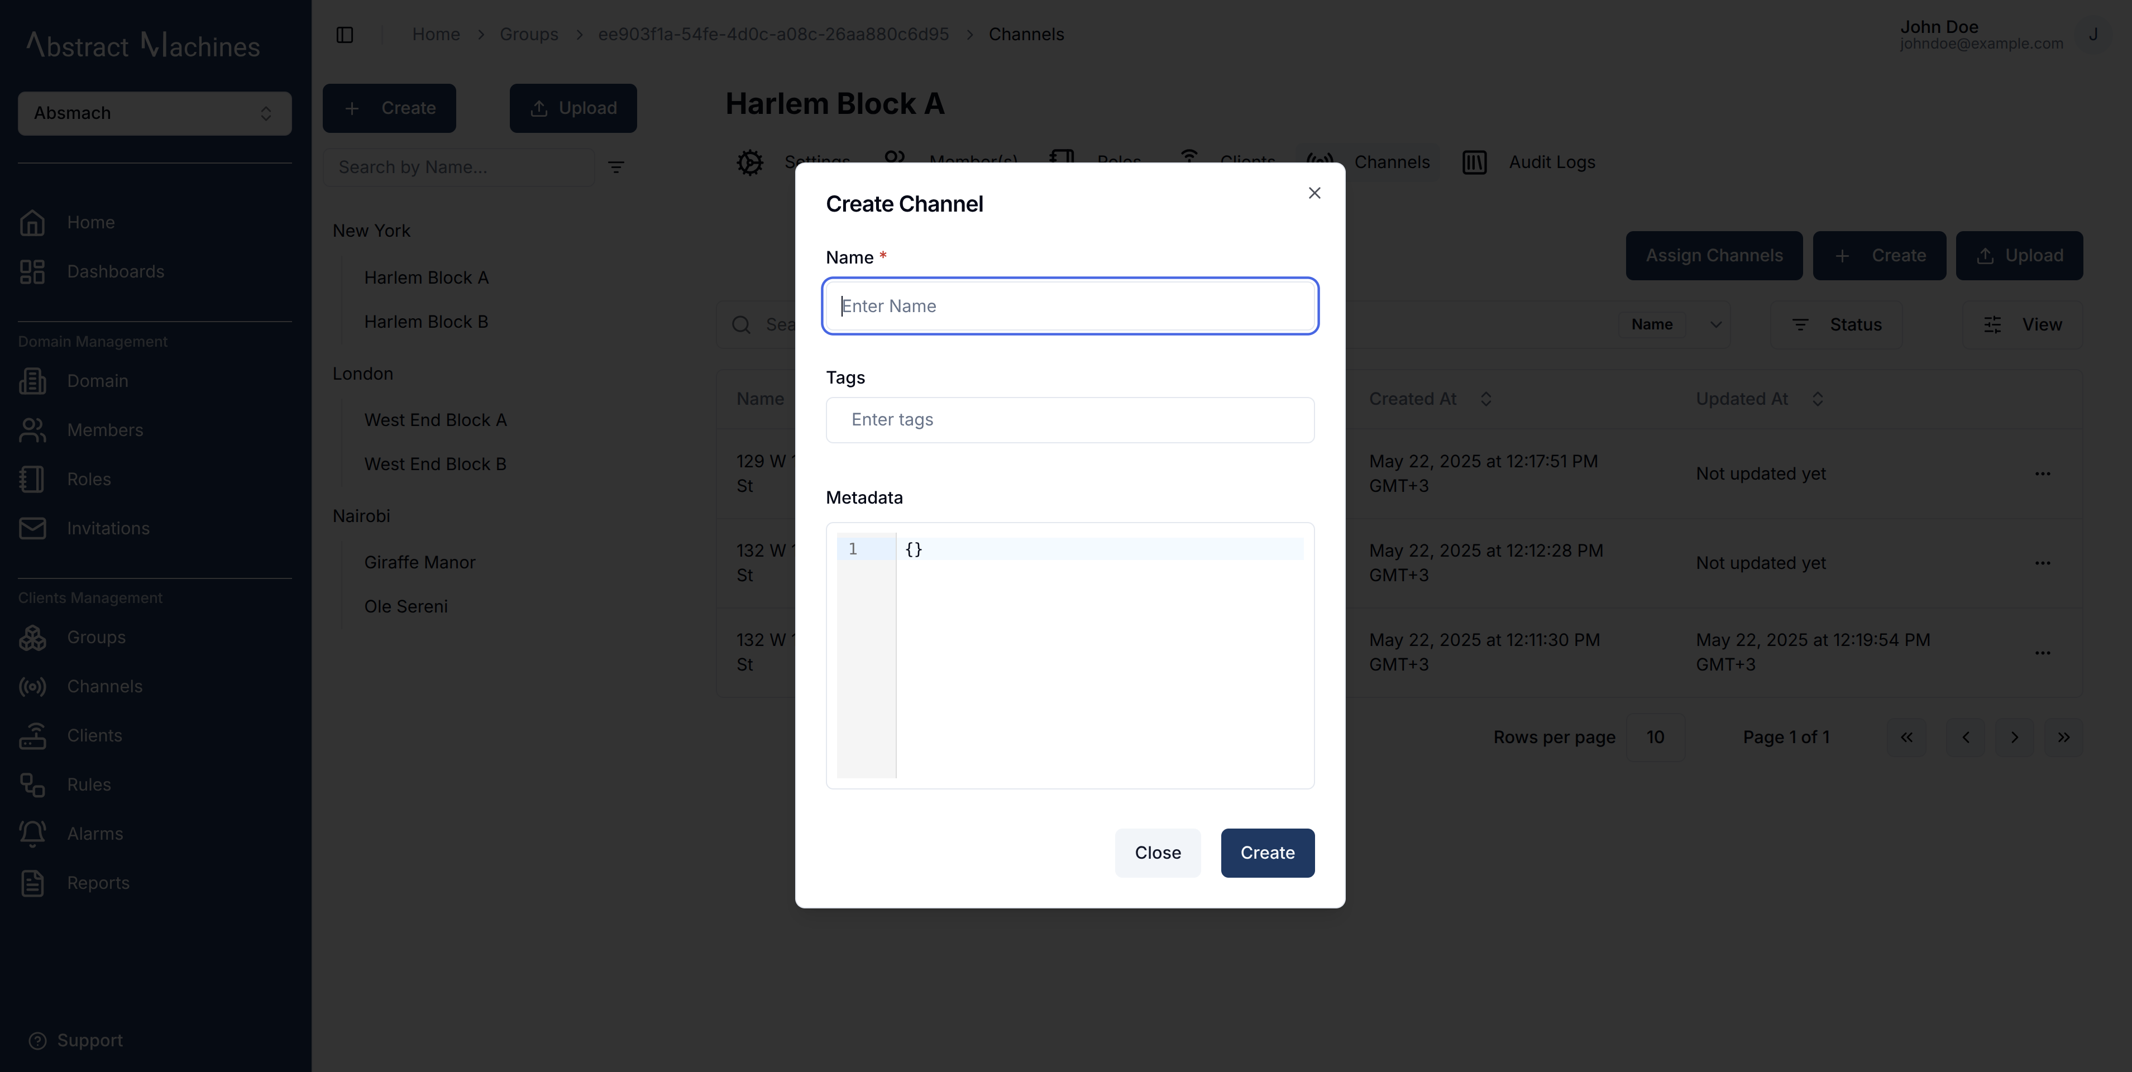The height and width of the screenshot is (1072, 2132).
Task: Open the group list filter icon
Action: point(616,167)
